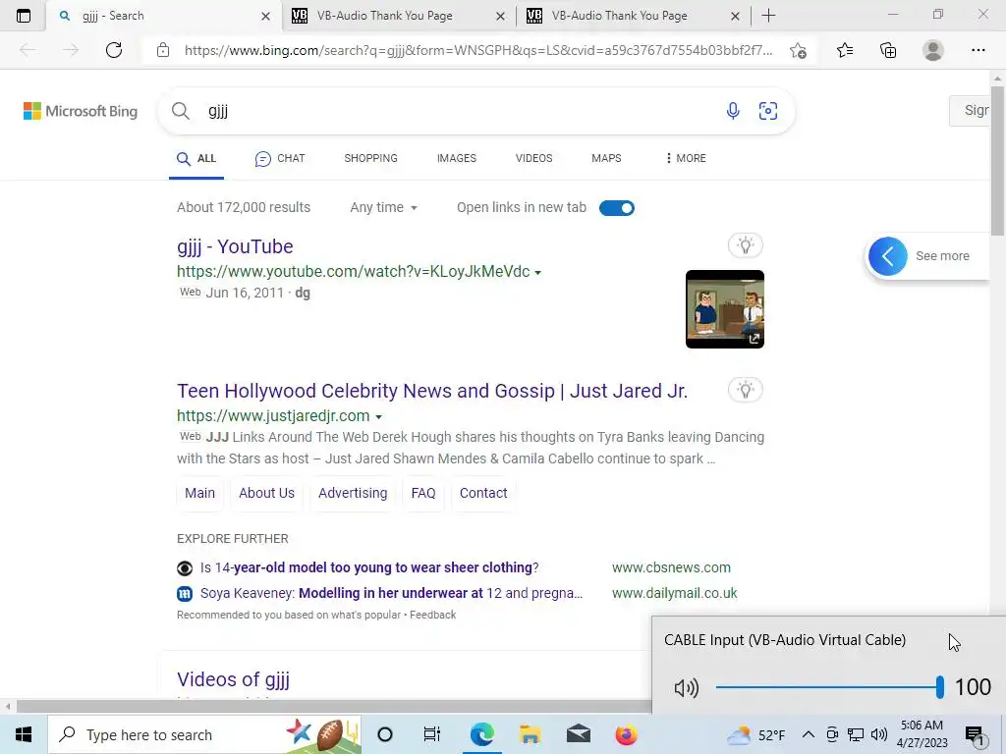Select the SHOPPING search tab
Image resolution: width=1006 pixels, height=754 pixels.
click(370, 158)
